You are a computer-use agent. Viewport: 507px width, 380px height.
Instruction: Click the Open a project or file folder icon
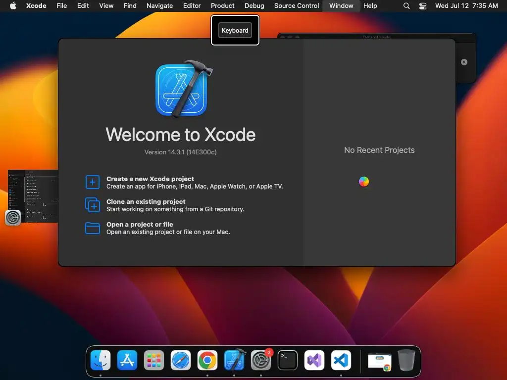[x=93, y=228]
